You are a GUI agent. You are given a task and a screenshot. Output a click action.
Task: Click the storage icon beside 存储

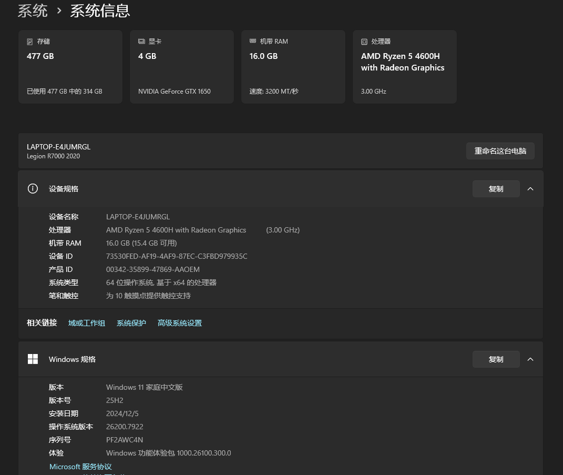point(29,42)
